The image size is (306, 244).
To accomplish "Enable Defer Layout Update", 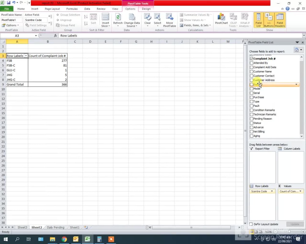I will [x=250, y=224].
